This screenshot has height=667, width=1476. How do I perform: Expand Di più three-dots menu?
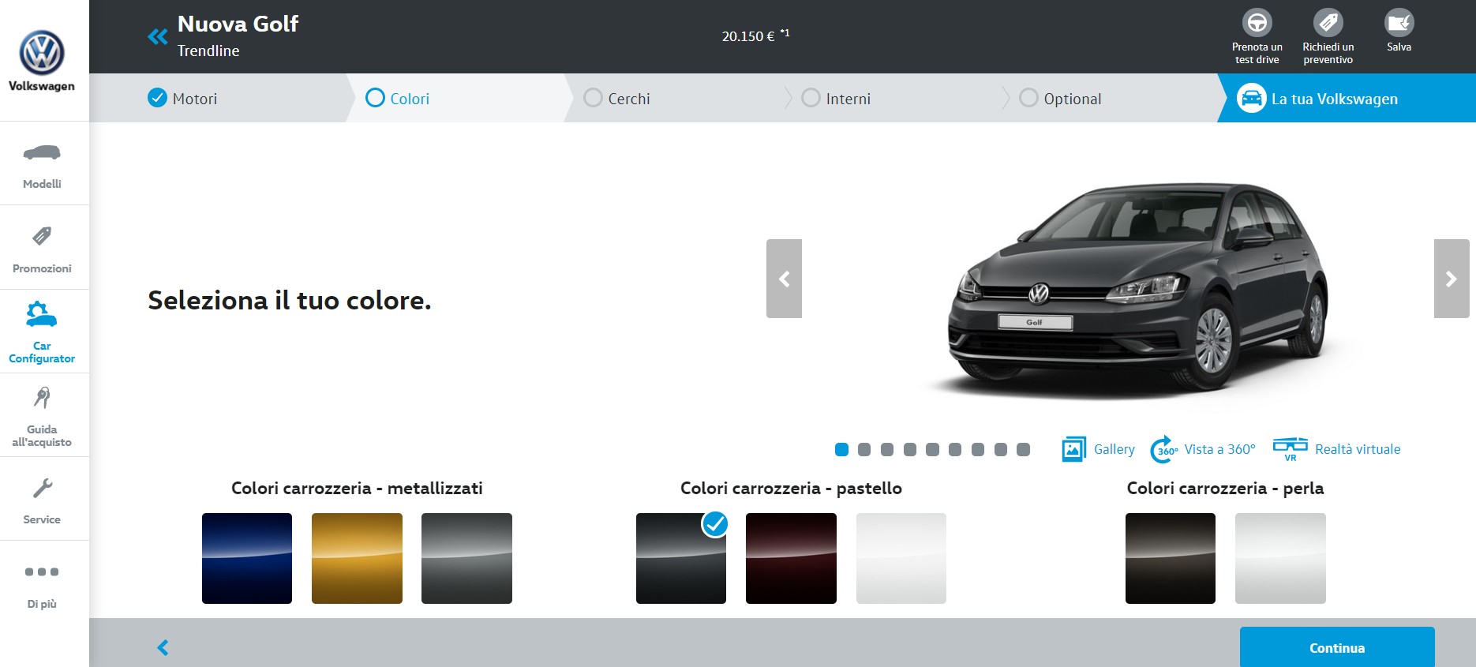[x=42, y=572]
